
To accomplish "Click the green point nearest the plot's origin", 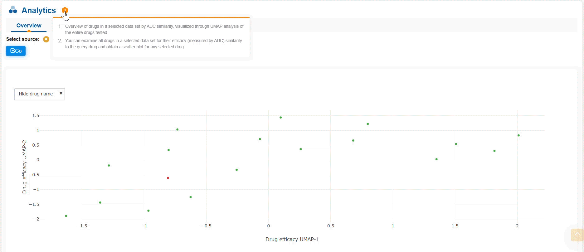I will (x=260, y=139).
